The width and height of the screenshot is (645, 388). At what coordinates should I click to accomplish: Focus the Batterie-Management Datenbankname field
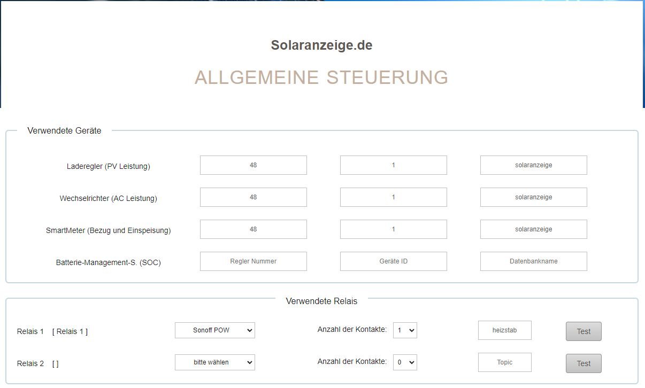[x=533, y=261]
